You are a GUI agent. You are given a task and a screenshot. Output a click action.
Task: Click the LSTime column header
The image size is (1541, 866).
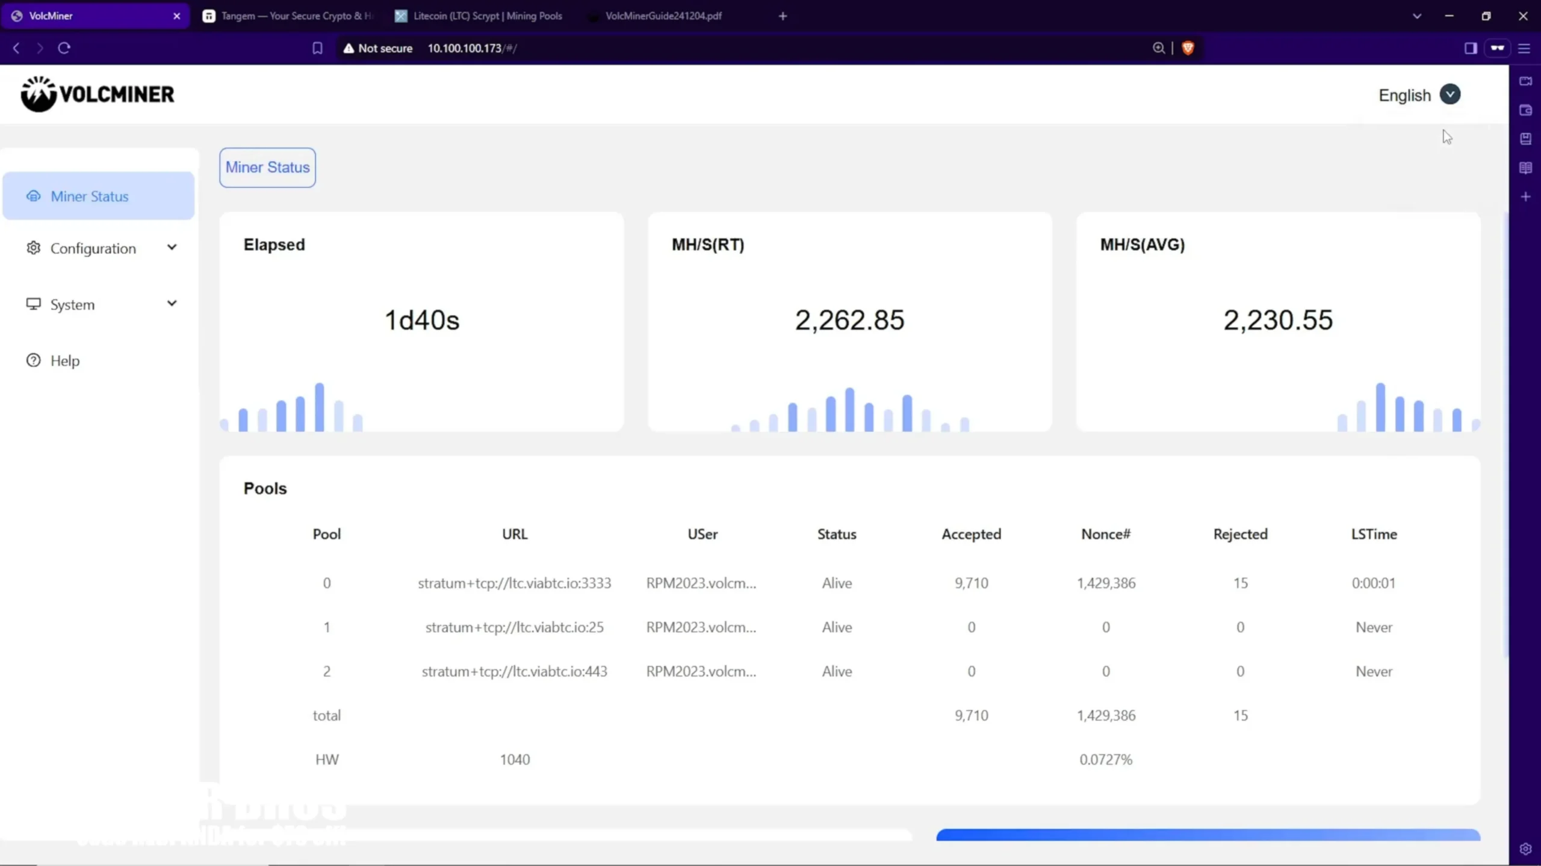point(1374,534)
